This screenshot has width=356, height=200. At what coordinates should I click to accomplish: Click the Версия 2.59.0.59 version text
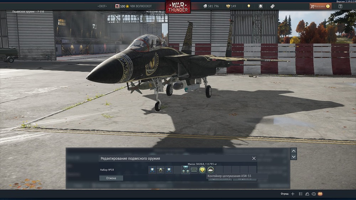(x=346, y=1)
